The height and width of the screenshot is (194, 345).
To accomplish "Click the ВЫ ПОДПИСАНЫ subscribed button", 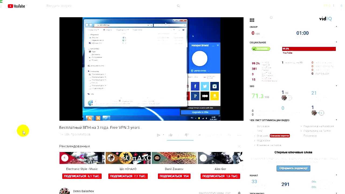I will click(x=215, y=193).
